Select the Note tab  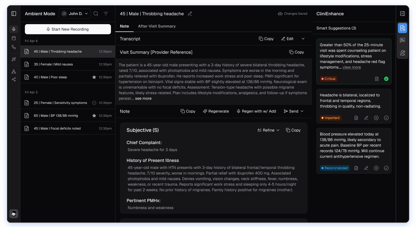coord(124,26)
